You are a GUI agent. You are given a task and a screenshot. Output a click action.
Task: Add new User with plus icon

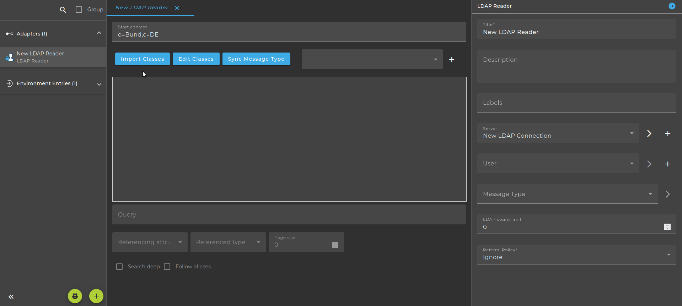(668, 164)
